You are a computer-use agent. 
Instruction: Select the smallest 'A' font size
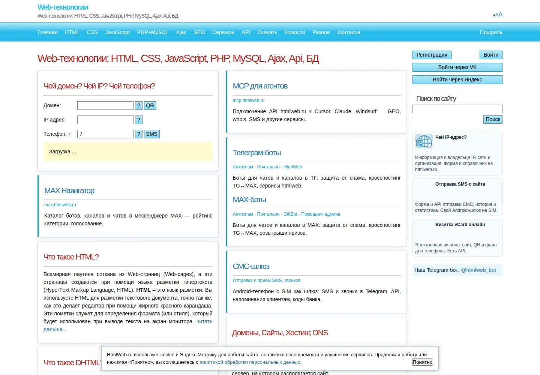494,15
